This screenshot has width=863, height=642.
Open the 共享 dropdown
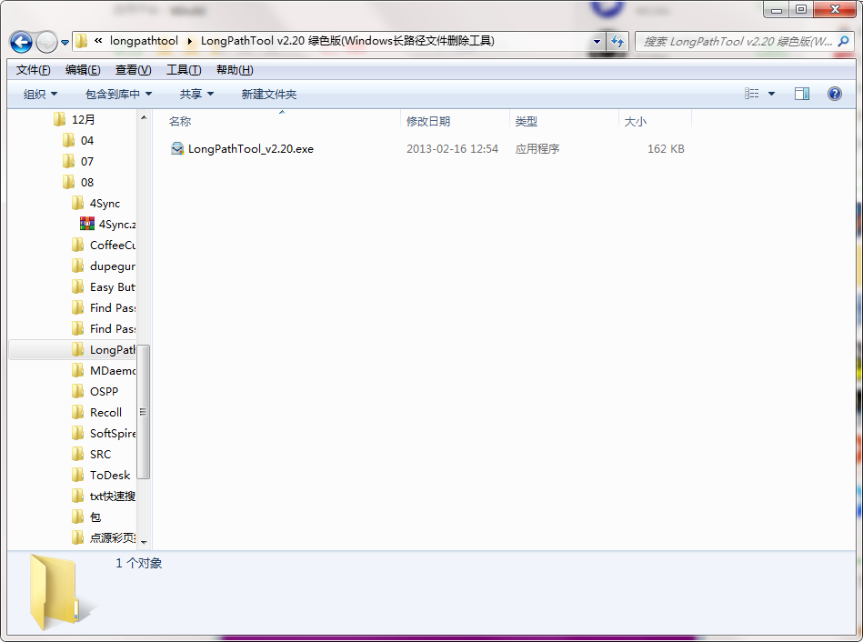[x=196, y=95]
